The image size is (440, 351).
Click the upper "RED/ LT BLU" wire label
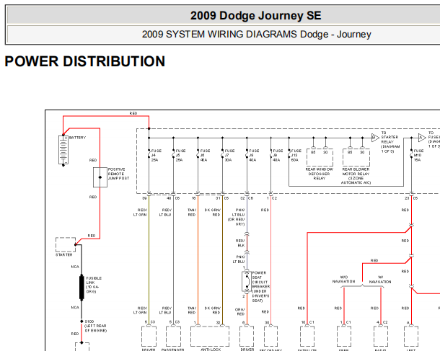[x=165, y=212]
